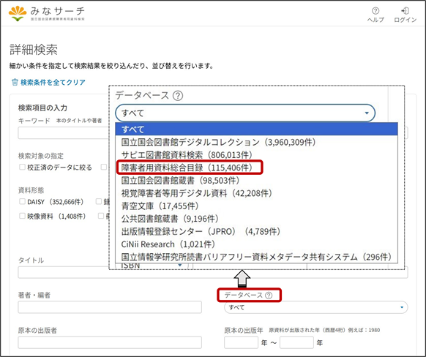Select 青空文庫 (17,455件) option
The image size is (426, 357).
(256, 206)
